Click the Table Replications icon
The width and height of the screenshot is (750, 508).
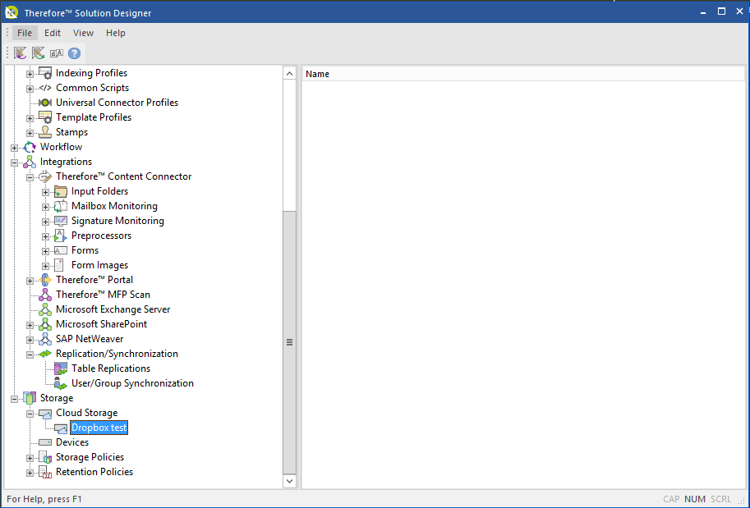60,368
